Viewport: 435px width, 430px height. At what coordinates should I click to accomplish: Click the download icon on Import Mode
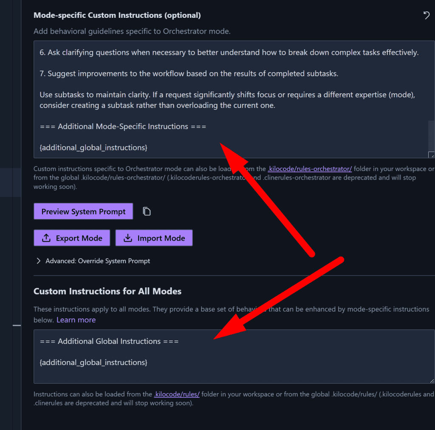[x=128, y=238]
